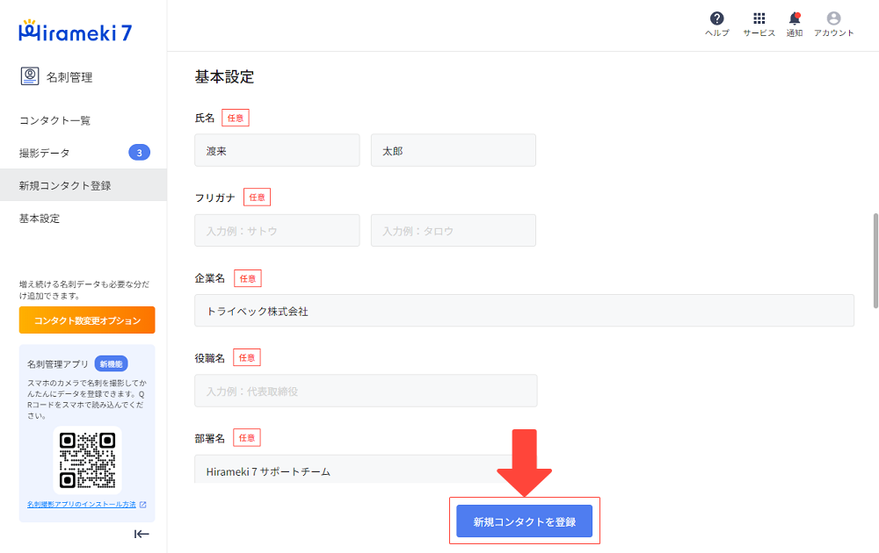
Task: Open the アカウント profile menu
Action: (x=833, y=24)
